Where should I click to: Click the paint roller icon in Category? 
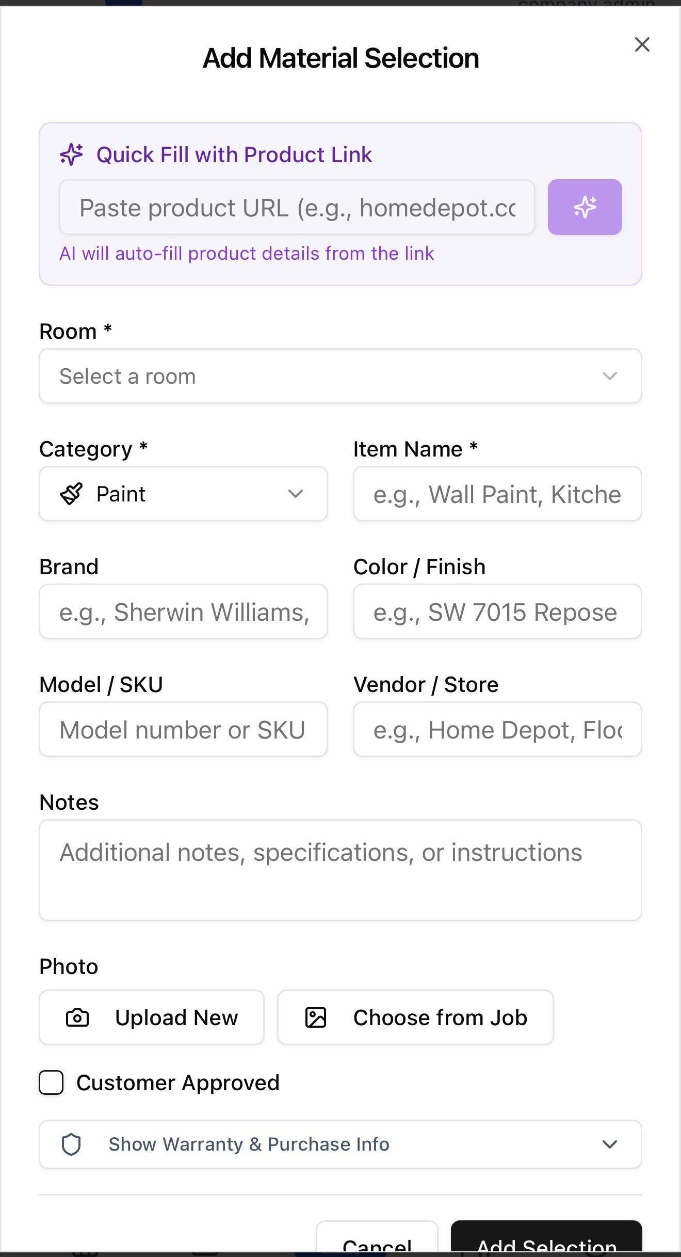point(71,494)
